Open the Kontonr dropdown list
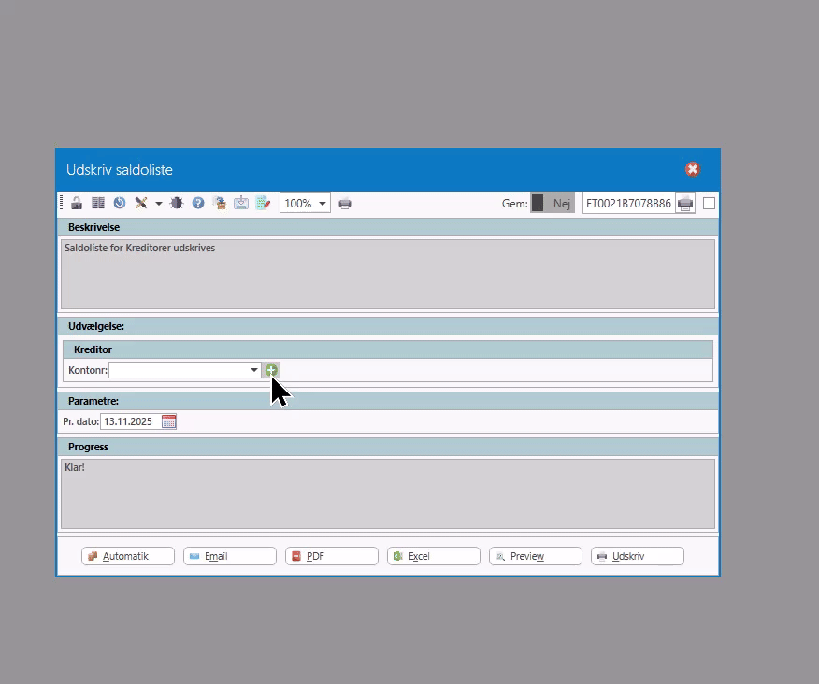 [253, 371]
